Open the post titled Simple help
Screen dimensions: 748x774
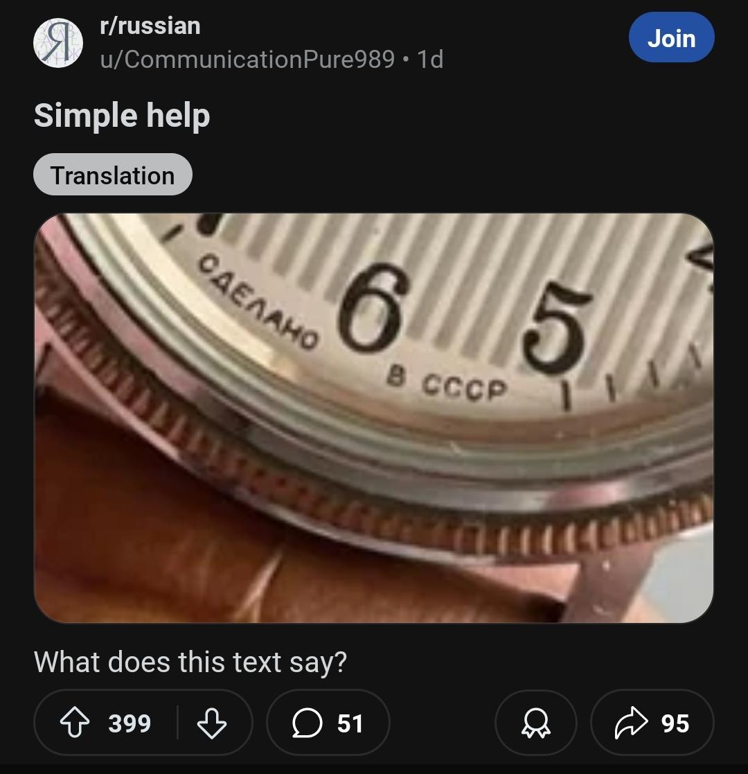(122, 116)
